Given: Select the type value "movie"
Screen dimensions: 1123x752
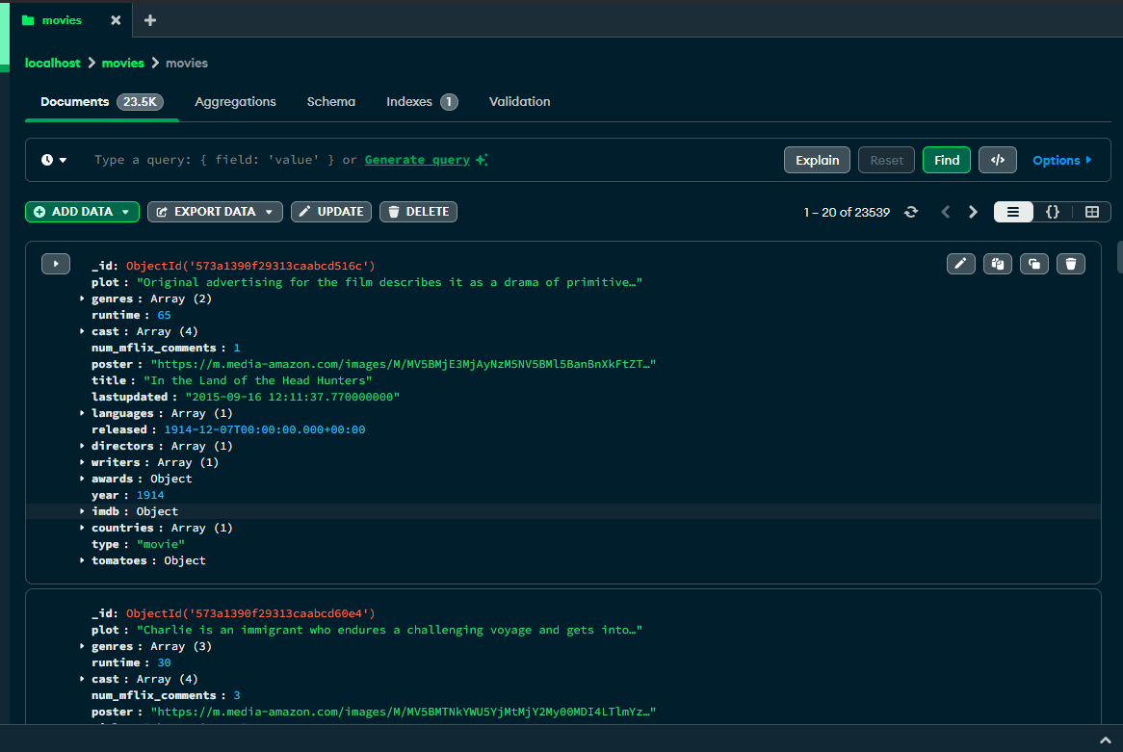Looking at the screenshot, I should point(161,544).
